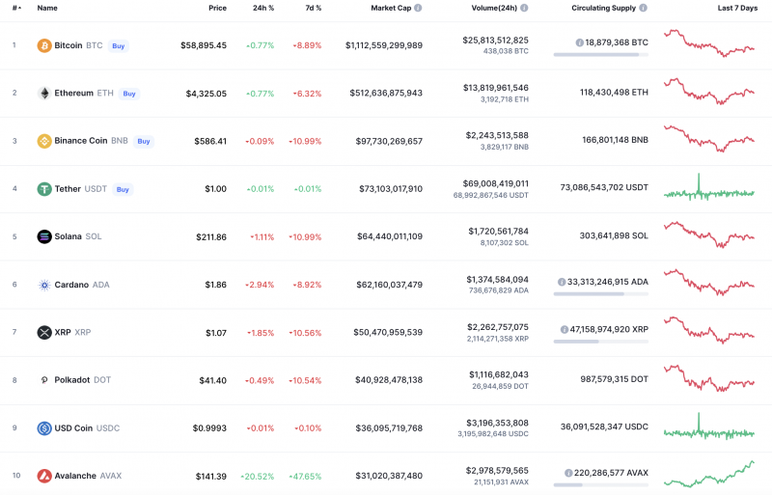Screen dimensions: 772x495
Task: Open the Polkadot name link
Action: 71,380
